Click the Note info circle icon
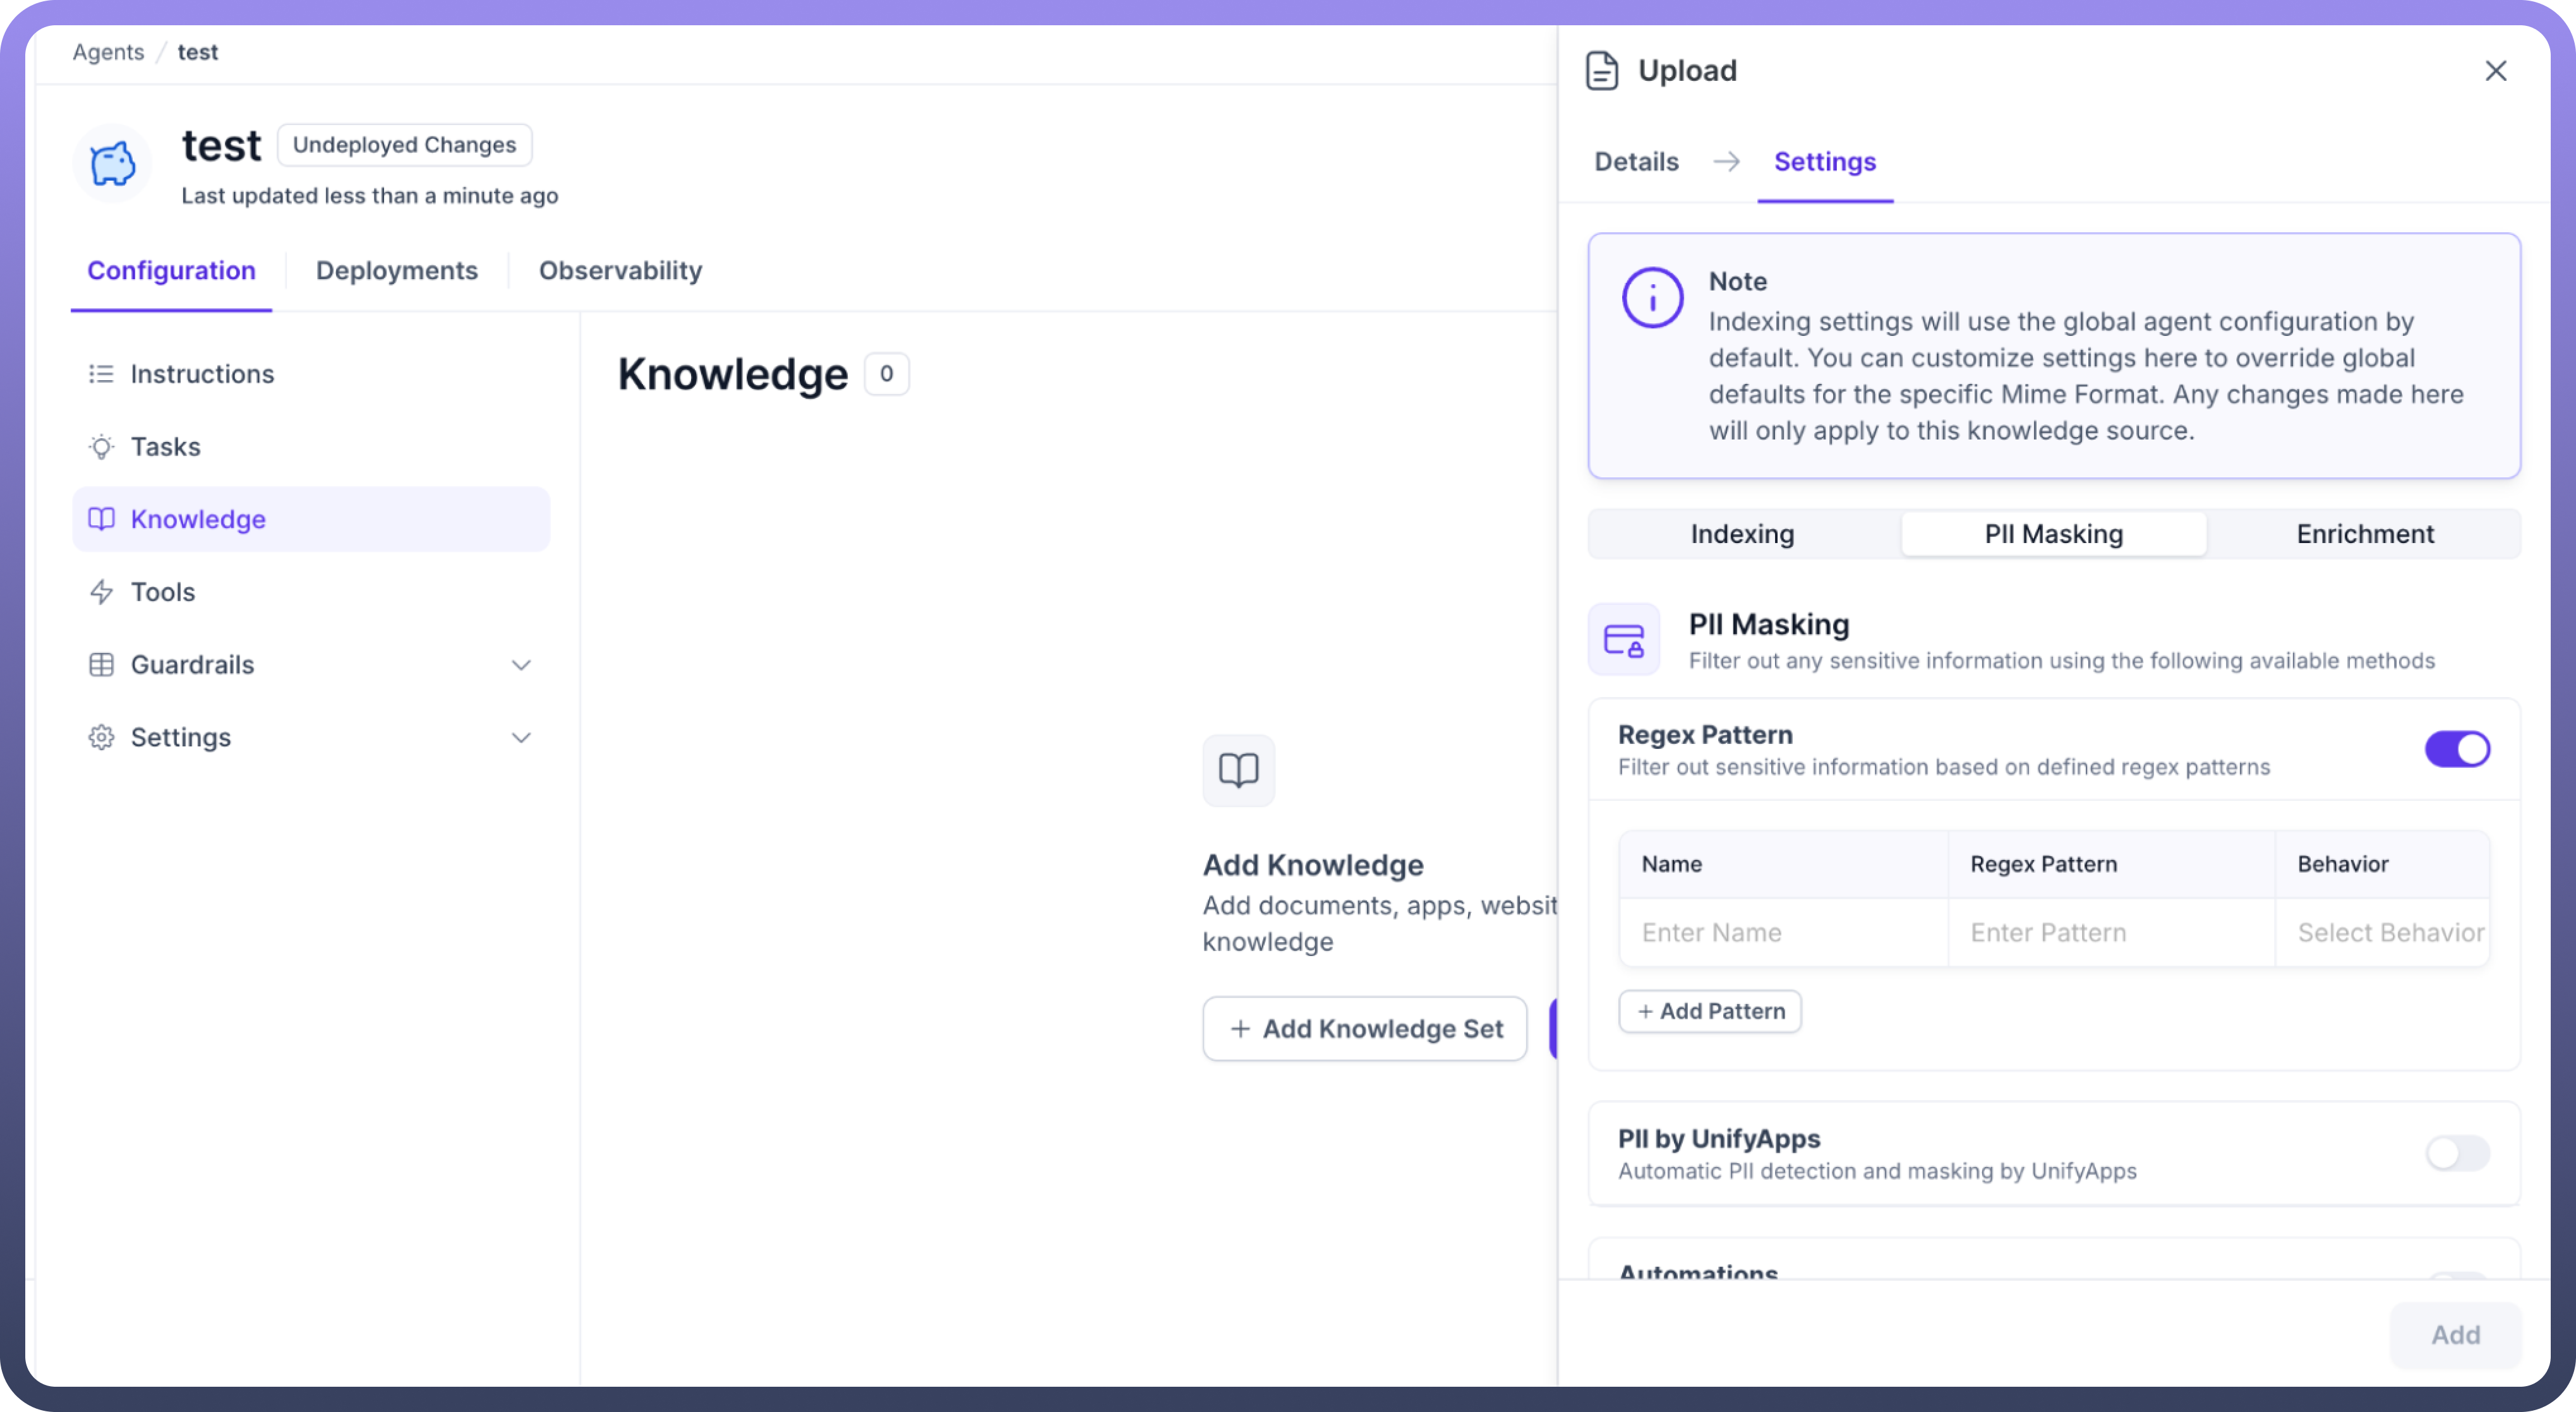 [1652, 298]
